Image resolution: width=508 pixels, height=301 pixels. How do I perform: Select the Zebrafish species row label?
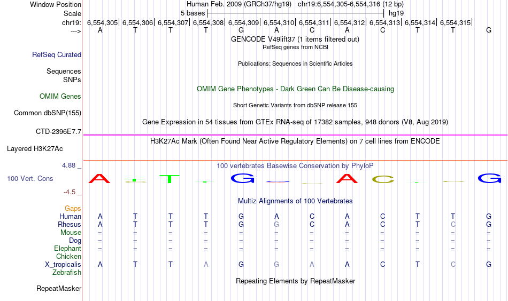pyautogui.click(x=67, y=272)
